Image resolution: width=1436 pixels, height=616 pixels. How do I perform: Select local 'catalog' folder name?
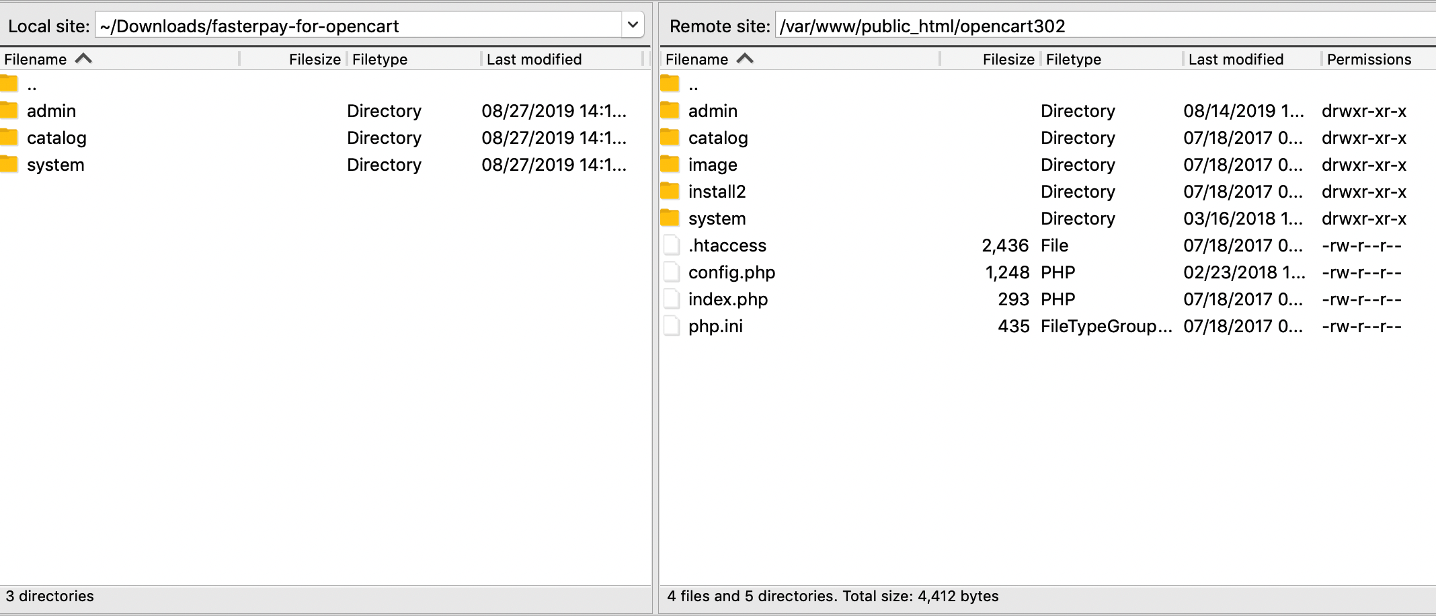(x=56, y=138)
